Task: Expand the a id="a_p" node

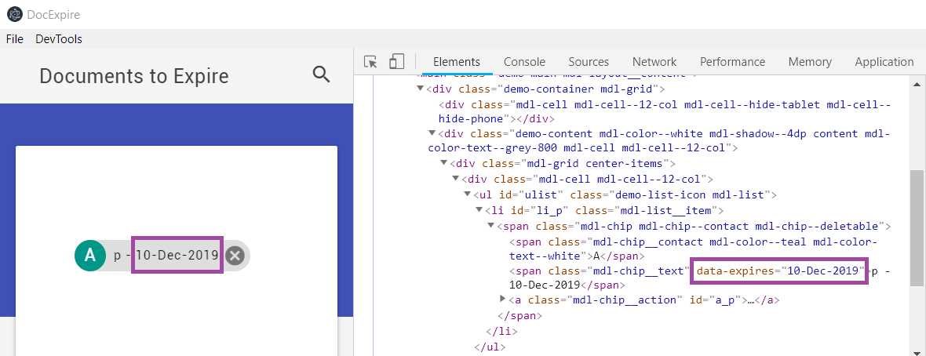Action: pos(502,299)
